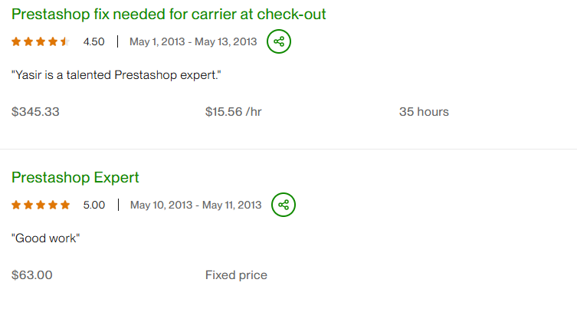Click first star of the 4.50 rating
577x309 pixels.
pyautogui.click(x=16, y=41)
